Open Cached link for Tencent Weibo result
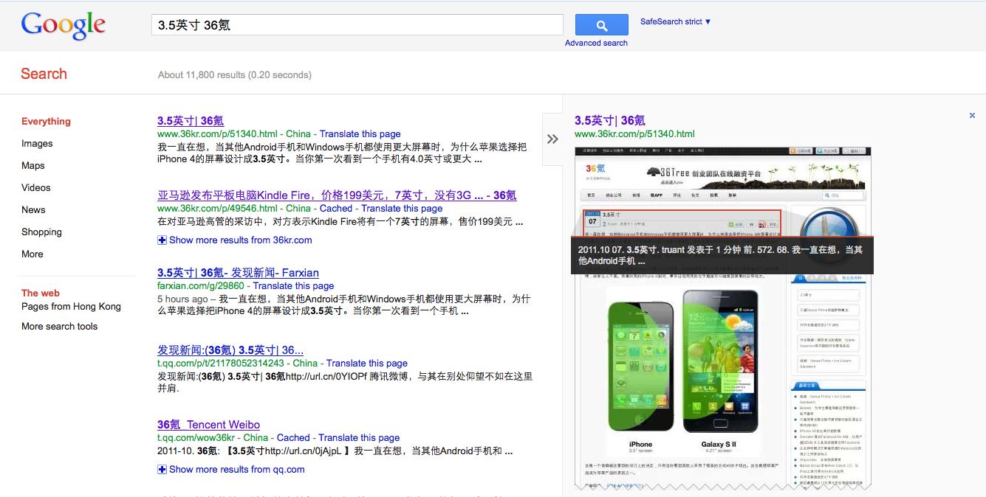This screenshot has width=986, height=497. point(293,437)
